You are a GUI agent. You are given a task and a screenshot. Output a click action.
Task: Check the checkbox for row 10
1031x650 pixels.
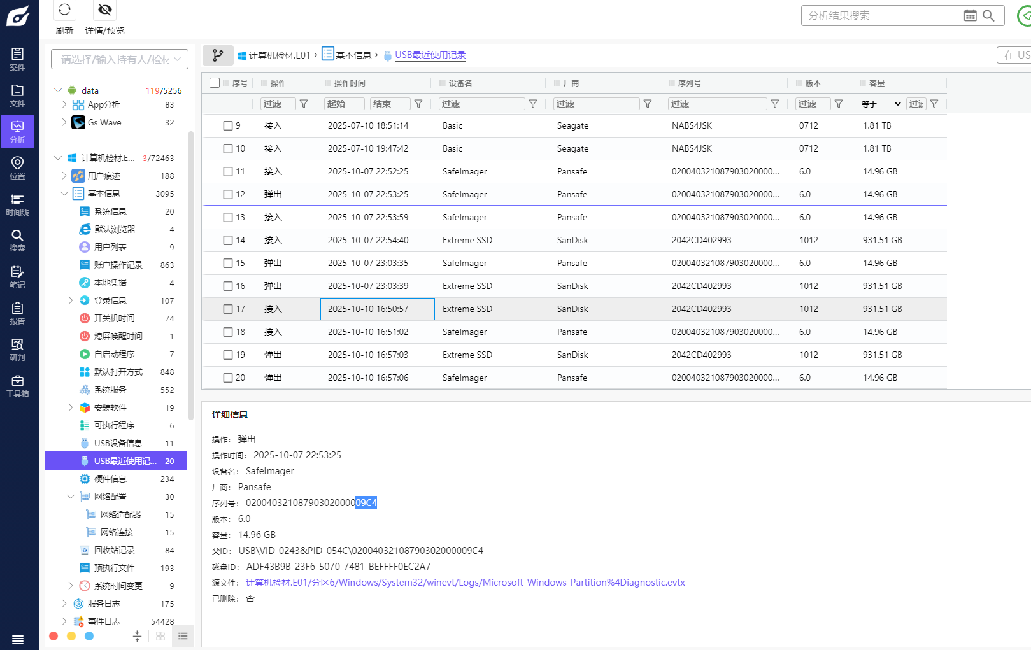pos(228,149)
